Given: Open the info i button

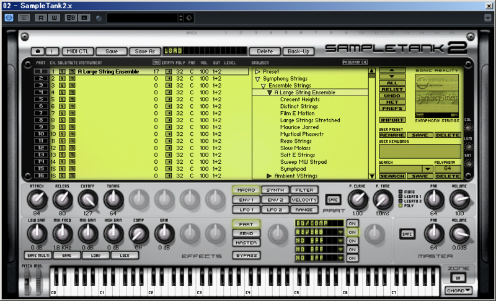Looking at the screenshot, I should [x=53, y=52].
